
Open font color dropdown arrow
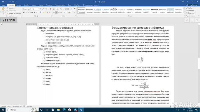click(x=49, y=12)
